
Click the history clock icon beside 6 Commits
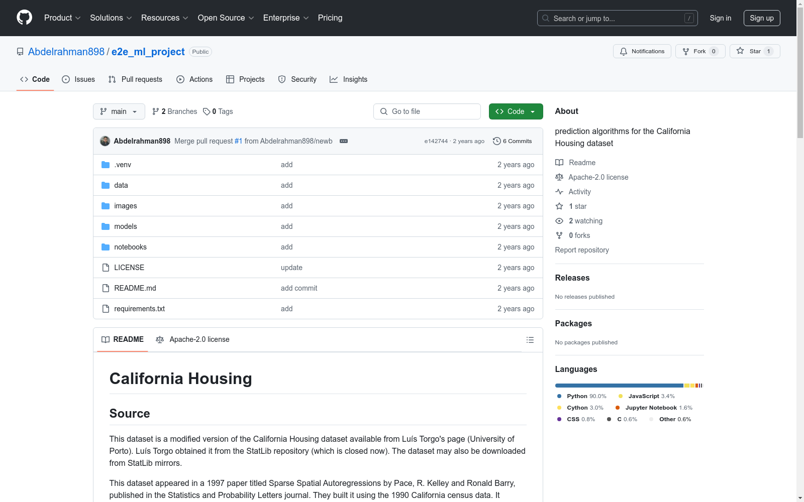497,141
